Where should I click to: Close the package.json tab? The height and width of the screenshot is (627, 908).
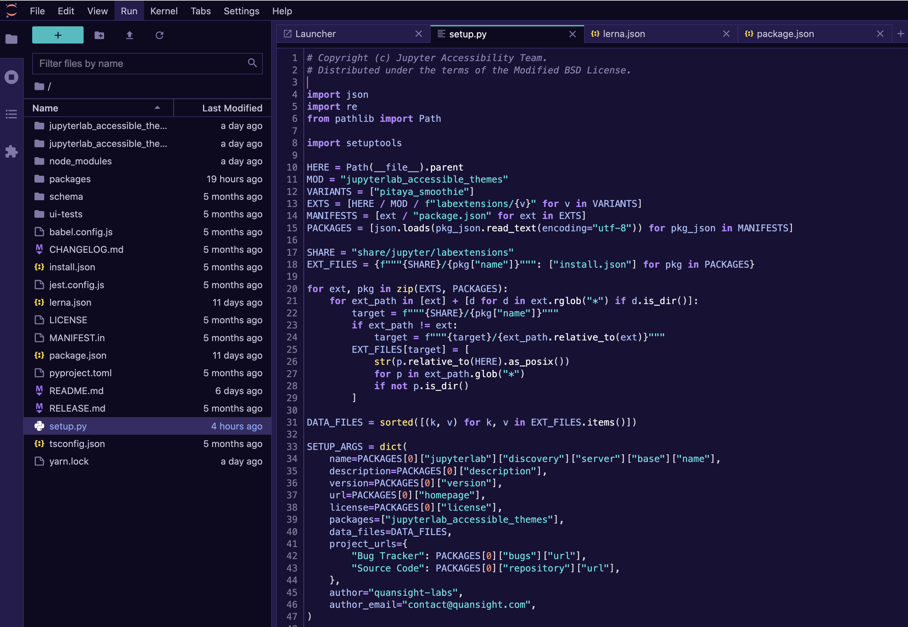click(880, 34)
